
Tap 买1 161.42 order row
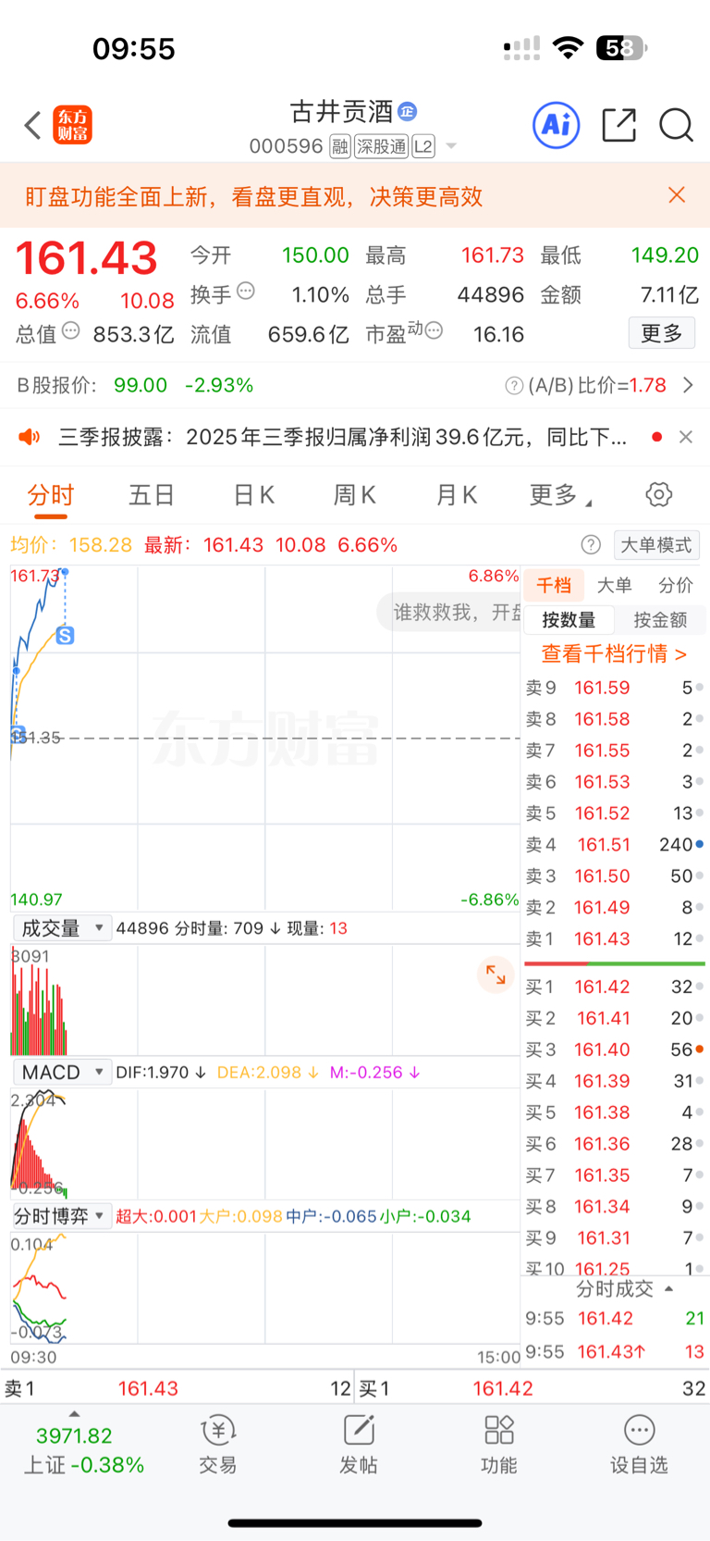coord(615,987)
